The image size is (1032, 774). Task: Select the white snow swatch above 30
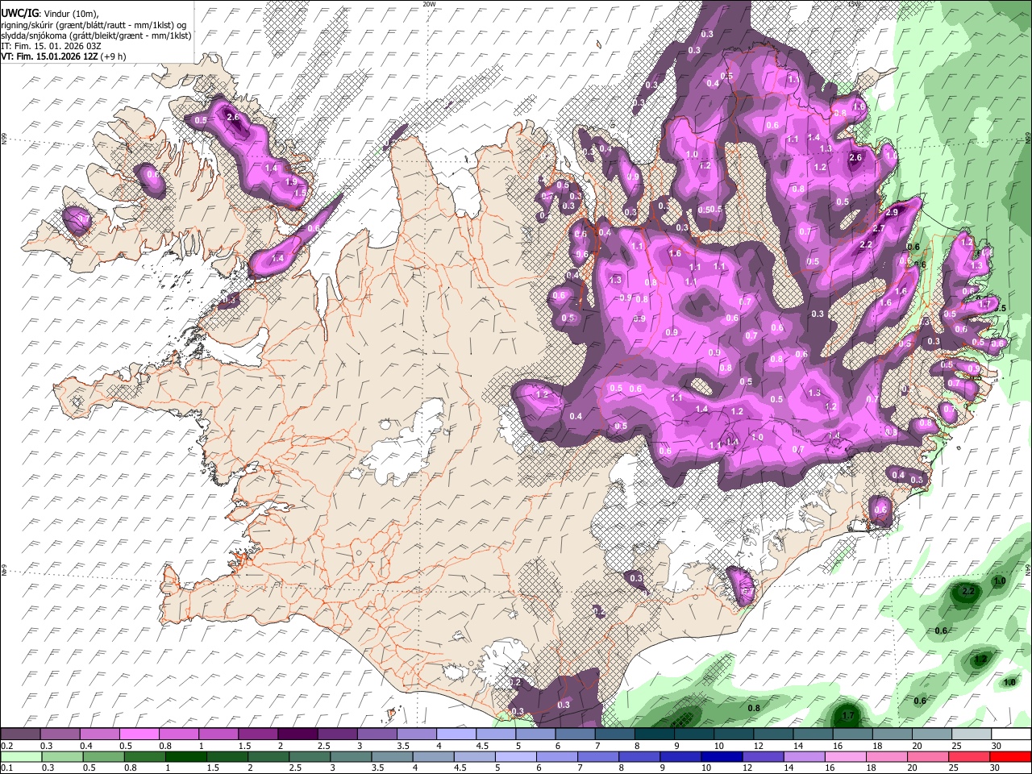pos(1010,734)
